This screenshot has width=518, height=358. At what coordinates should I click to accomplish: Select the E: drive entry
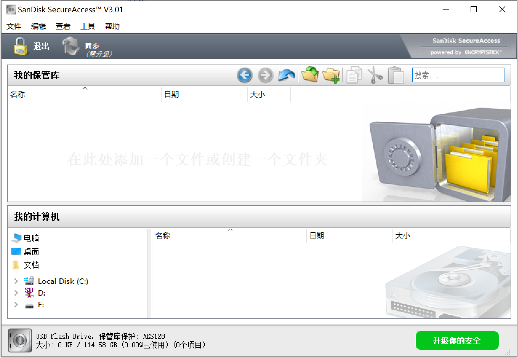tap(41, 305)
